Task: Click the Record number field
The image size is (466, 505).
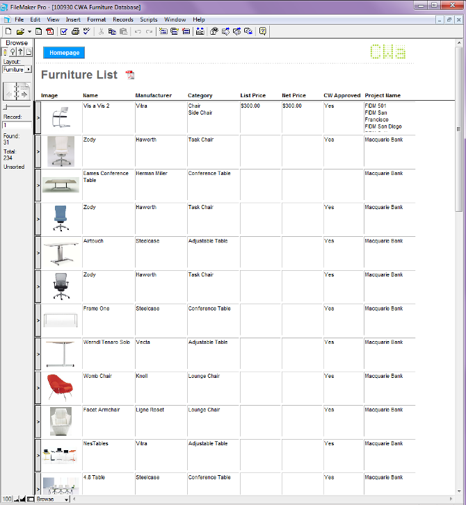Action: tap(17, 125)
